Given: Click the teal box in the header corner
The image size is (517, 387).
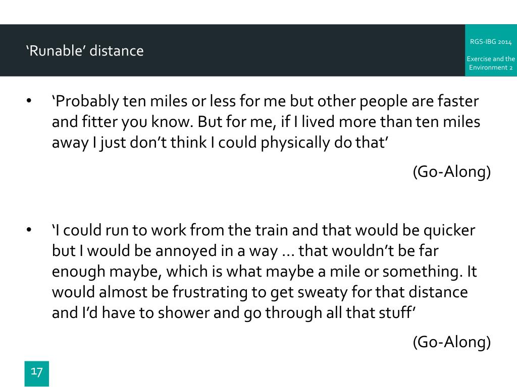Looking at the screenshot, I should [491, 50].
